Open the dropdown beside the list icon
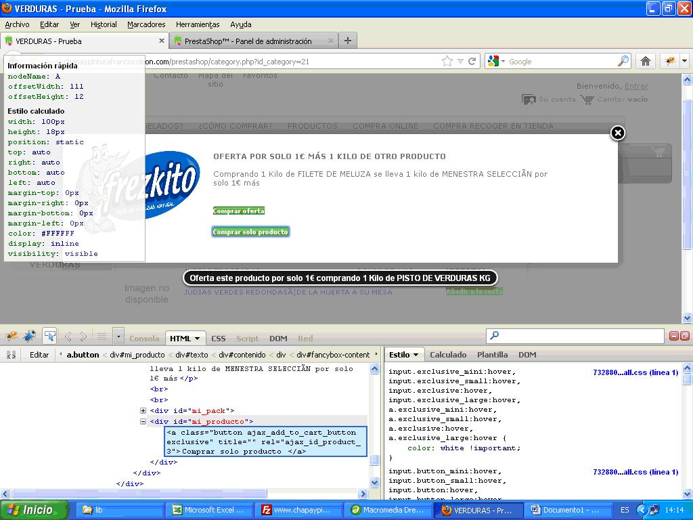This screenshot has width=693, height=520. 118,337
